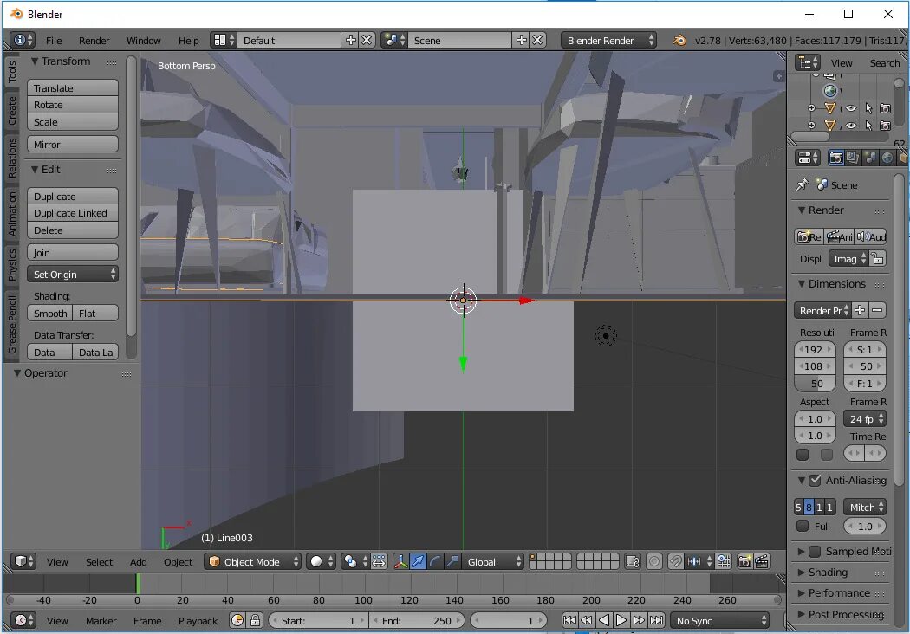This screenshot has height=634, width=910.
Task: Open the Render properties camera tab
Action: (836, 158)
